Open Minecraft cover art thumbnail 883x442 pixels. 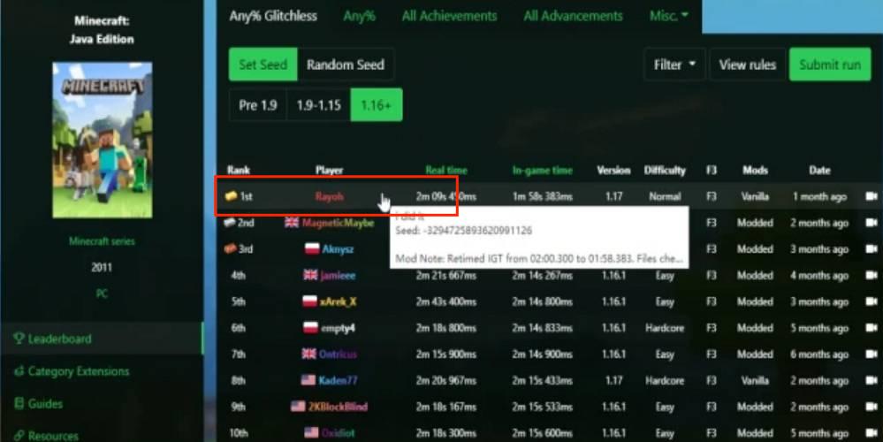tap(102, 140)
